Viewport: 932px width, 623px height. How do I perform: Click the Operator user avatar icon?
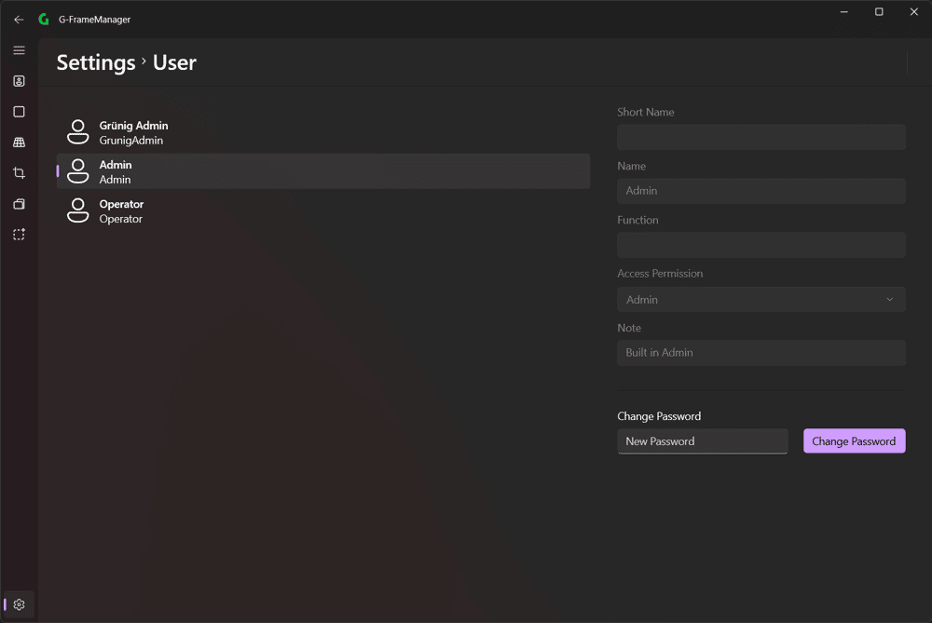pyautogui.click(x=78, y=210)
